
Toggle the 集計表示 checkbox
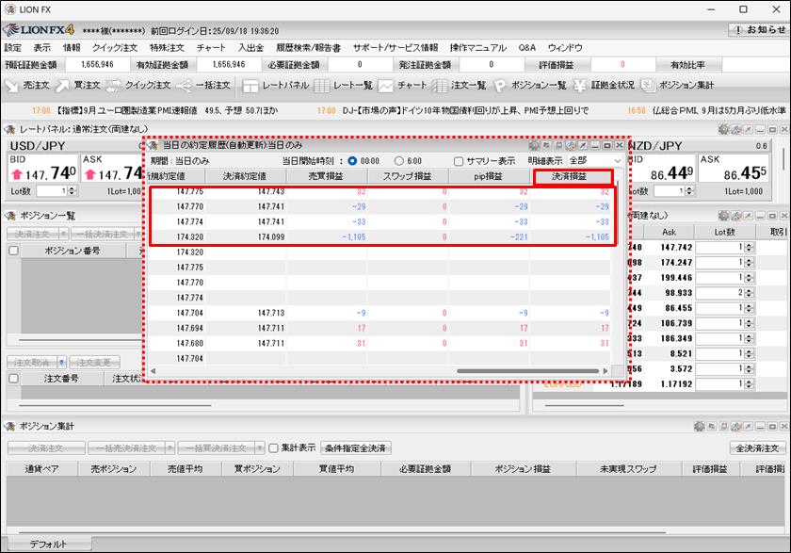click(274, 448)
